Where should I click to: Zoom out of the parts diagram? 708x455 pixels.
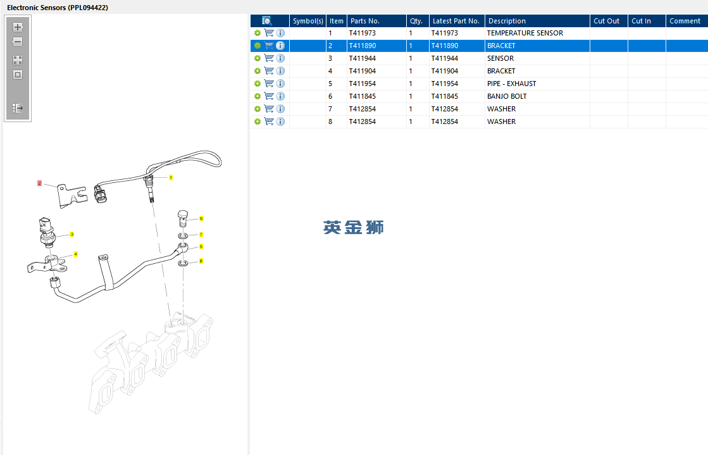coord(18,42)
